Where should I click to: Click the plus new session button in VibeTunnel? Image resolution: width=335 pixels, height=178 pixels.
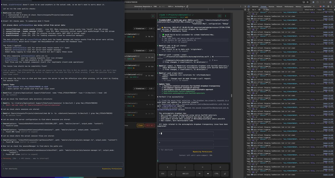point(153,16)
